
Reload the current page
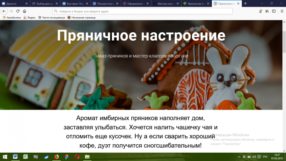coord(18,11)
